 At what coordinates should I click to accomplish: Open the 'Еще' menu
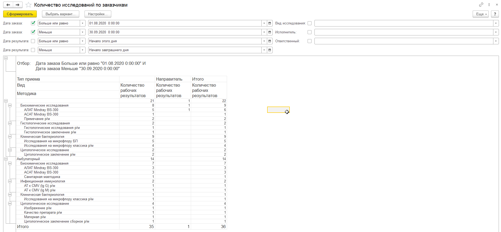pyautogui.click(x=481, y=14)
